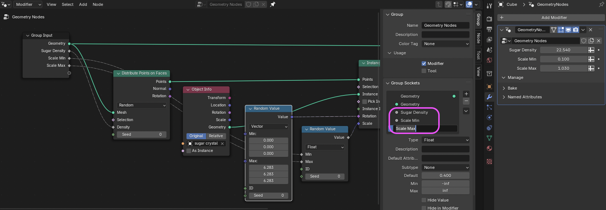Toggle modifier viewport display
Image resolution: width=606 pixels, height=210 pixels.
coord(568,30)
